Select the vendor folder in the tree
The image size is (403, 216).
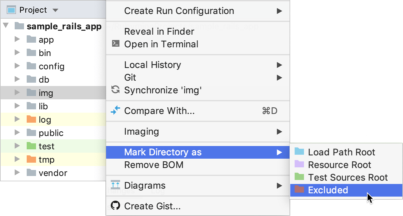click(x=53, y=173)
